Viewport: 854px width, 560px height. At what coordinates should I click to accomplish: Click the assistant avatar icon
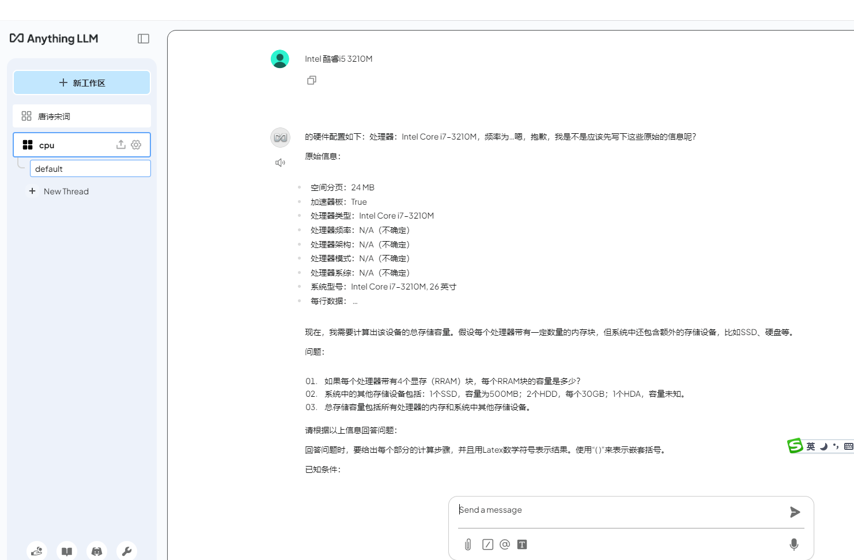coord(280,137)
